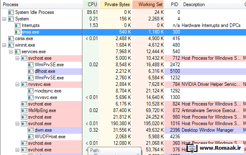Click the dwm.exe process icon

(31, 130)
